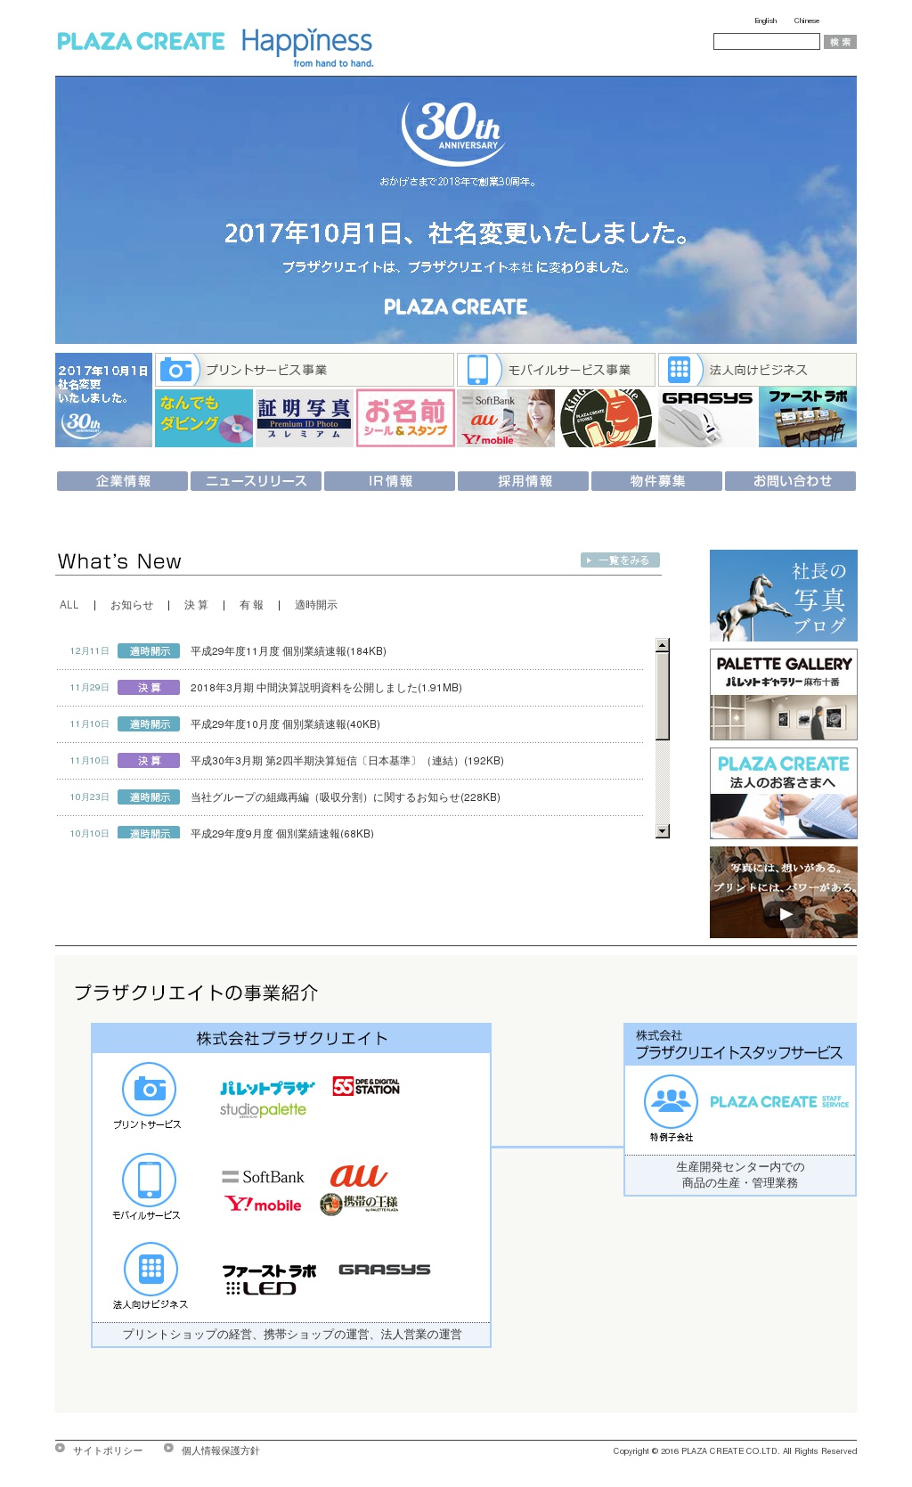912x1487 pixels.
Task: Click the au logo in business intro
Action: [358, 1176]
